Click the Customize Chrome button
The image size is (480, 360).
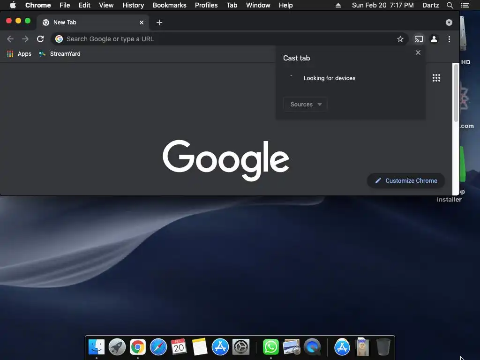click(x=406, y=180)
